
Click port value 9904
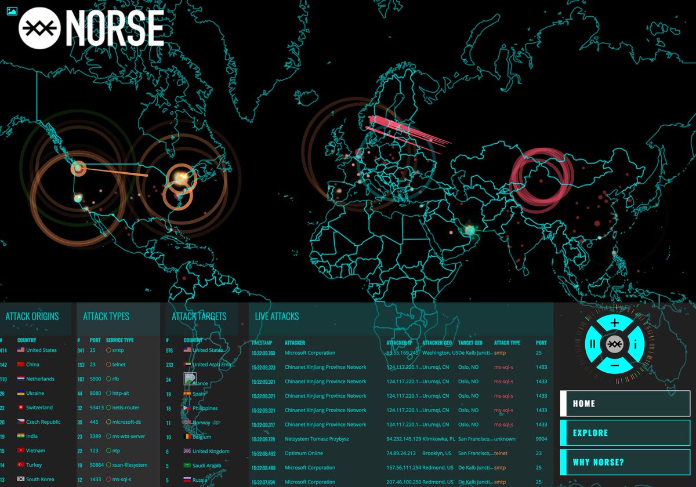coord(541,439)
